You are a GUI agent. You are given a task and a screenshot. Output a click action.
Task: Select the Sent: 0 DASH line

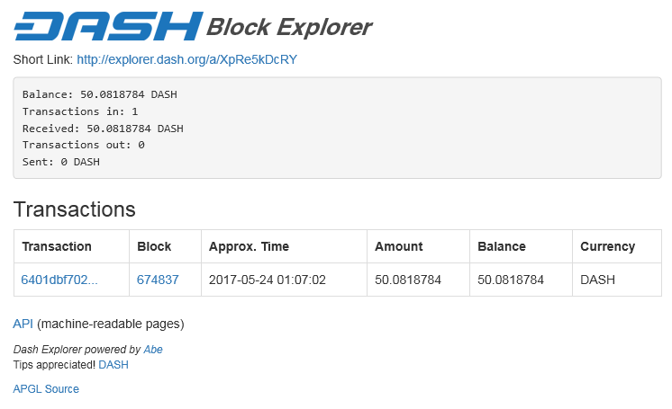[61, 162]
